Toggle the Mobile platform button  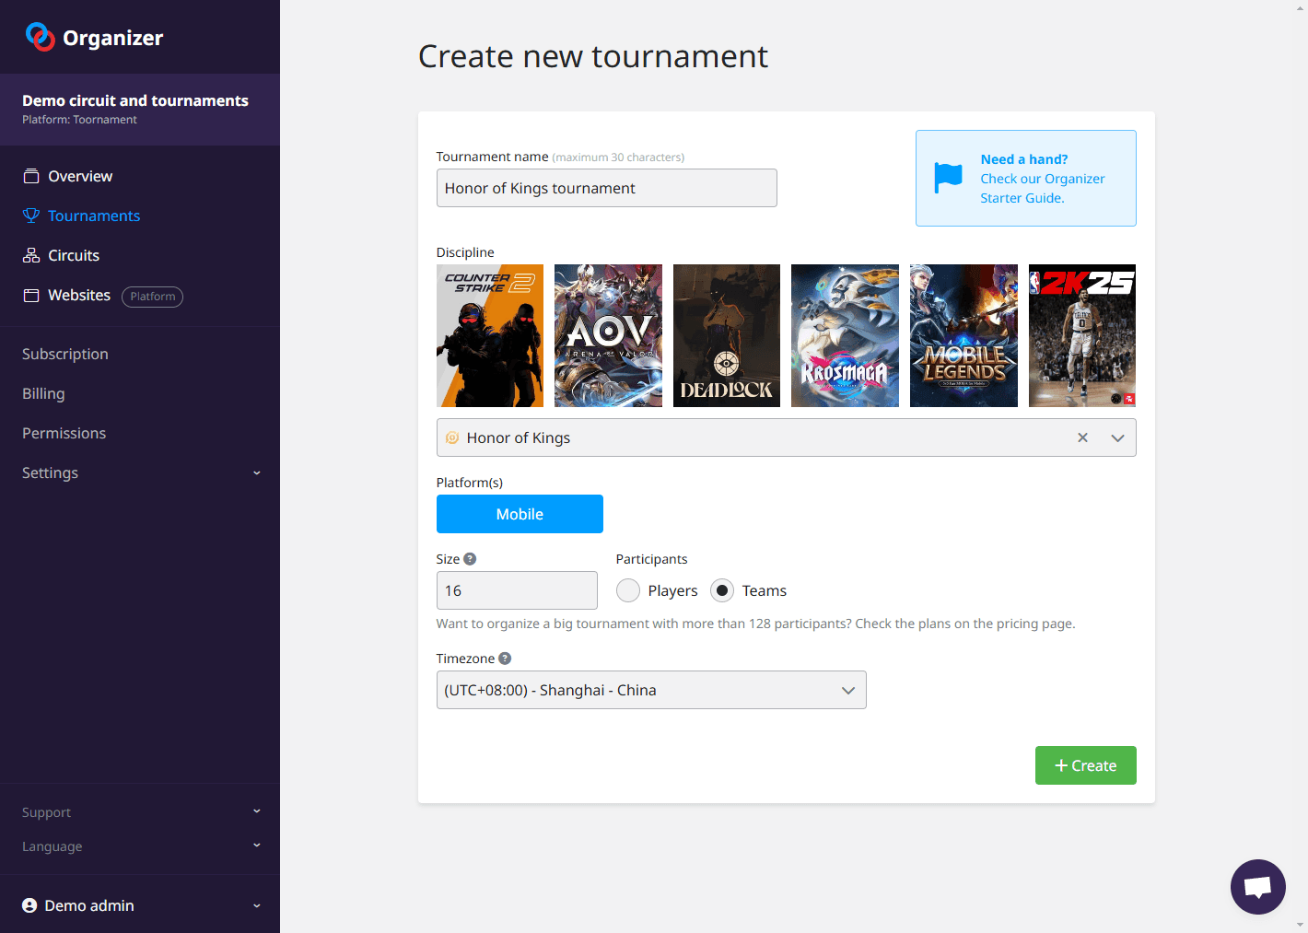(x=520, y=514)
